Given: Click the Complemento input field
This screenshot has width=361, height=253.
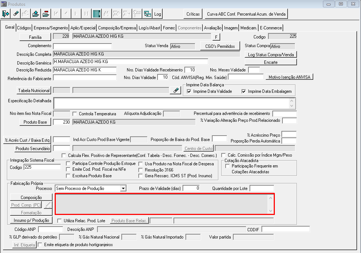Looking at the screenshot, I should pos(83,46).
